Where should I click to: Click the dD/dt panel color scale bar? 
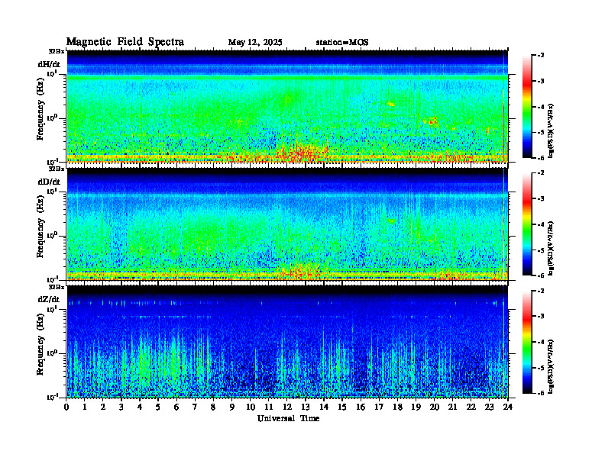527,224
